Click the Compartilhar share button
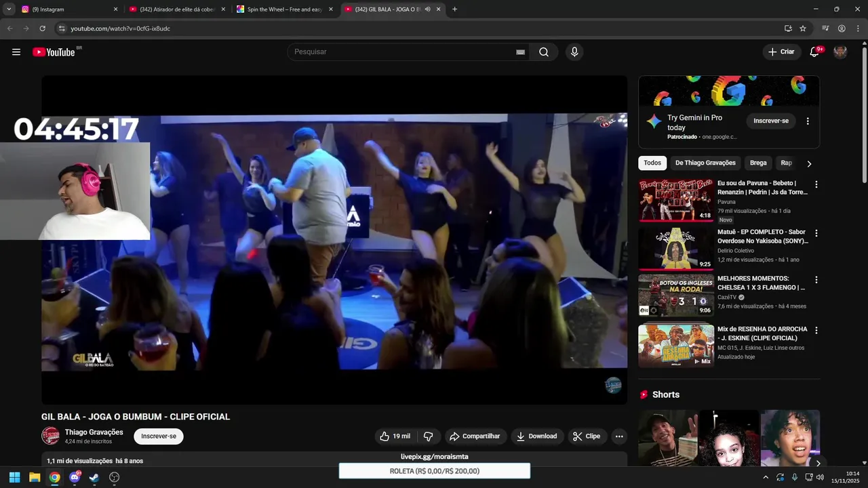 pyautogui.click(x=475, y=436)
